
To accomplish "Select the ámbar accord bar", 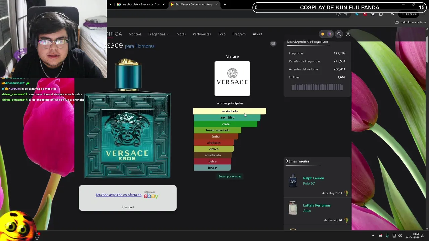I will pos(216,136).
